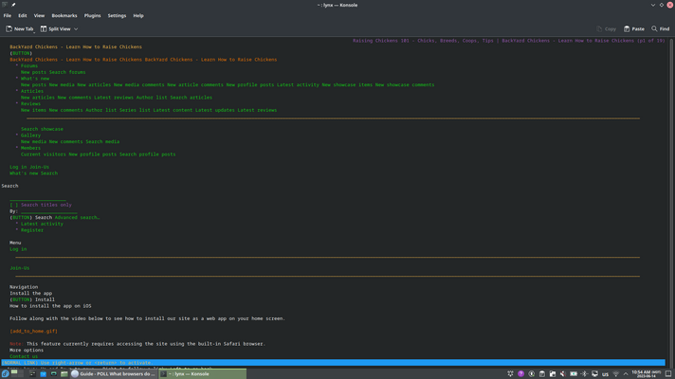Open the Help menu
The height and width of the screenshot is (379, 675).
138,15
